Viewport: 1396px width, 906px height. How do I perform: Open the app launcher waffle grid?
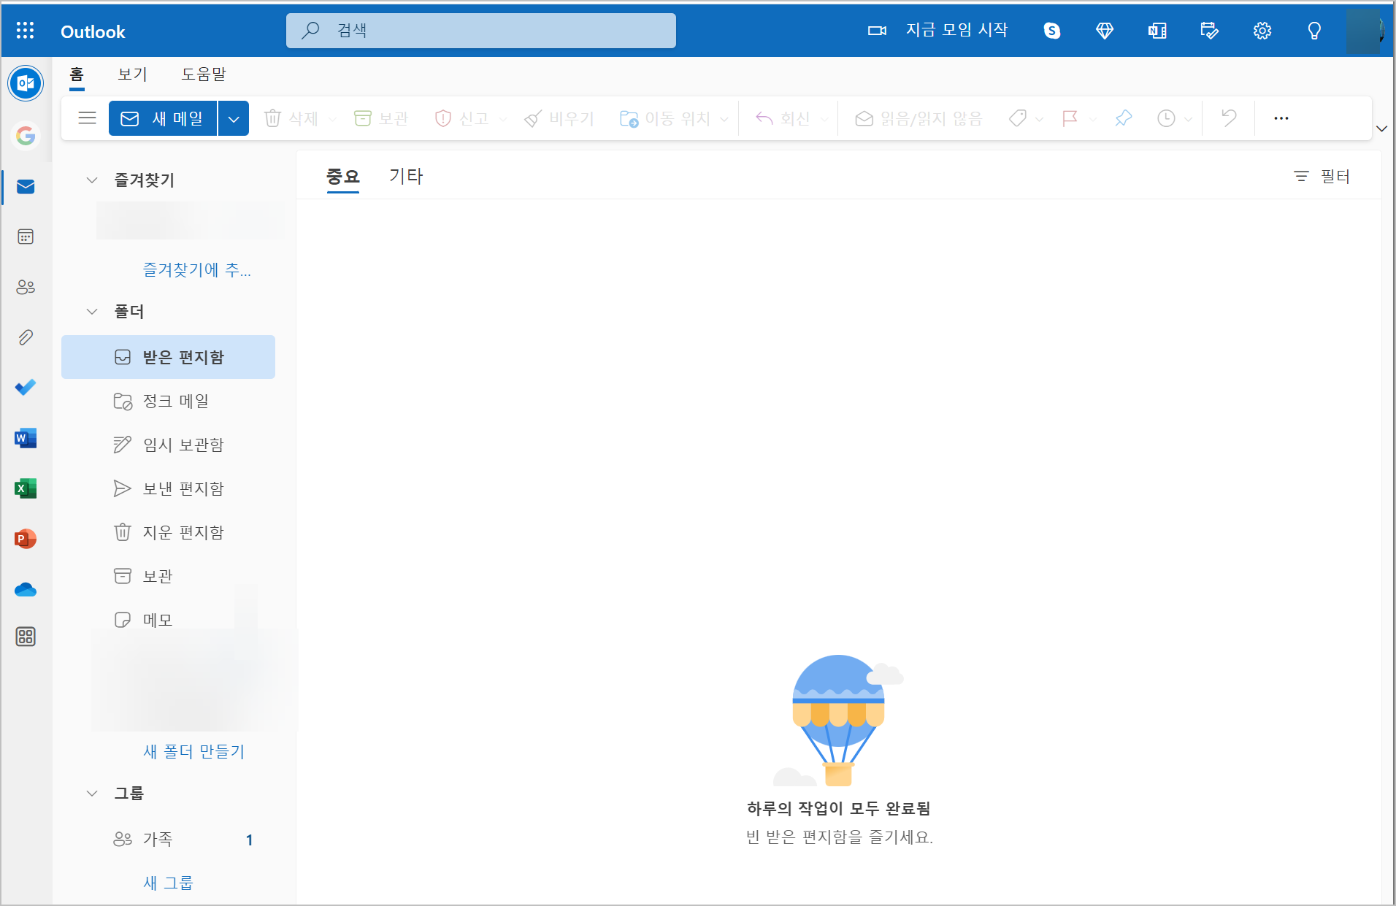pos(26,31)
